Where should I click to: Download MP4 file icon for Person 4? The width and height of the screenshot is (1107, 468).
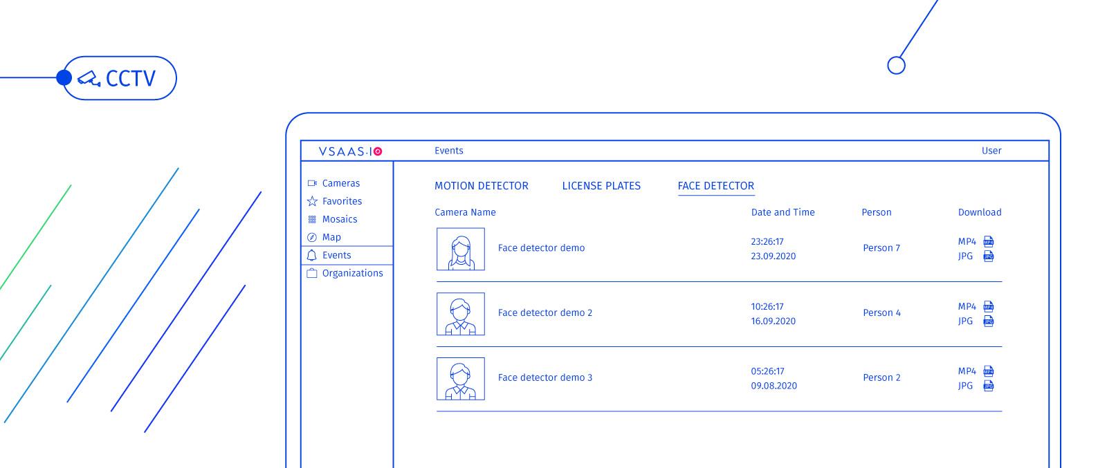[x=989, y=307]
